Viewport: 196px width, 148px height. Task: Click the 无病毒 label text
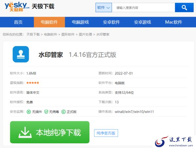(54, 112)
